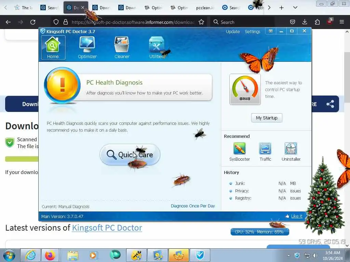Click Diagnose Once Per Day link

tap(193, 206)
